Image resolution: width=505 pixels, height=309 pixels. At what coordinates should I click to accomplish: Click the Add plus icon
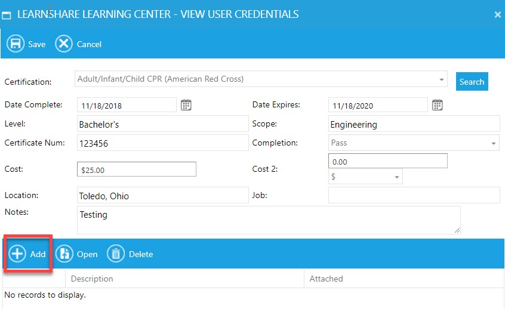click(17, 254)
